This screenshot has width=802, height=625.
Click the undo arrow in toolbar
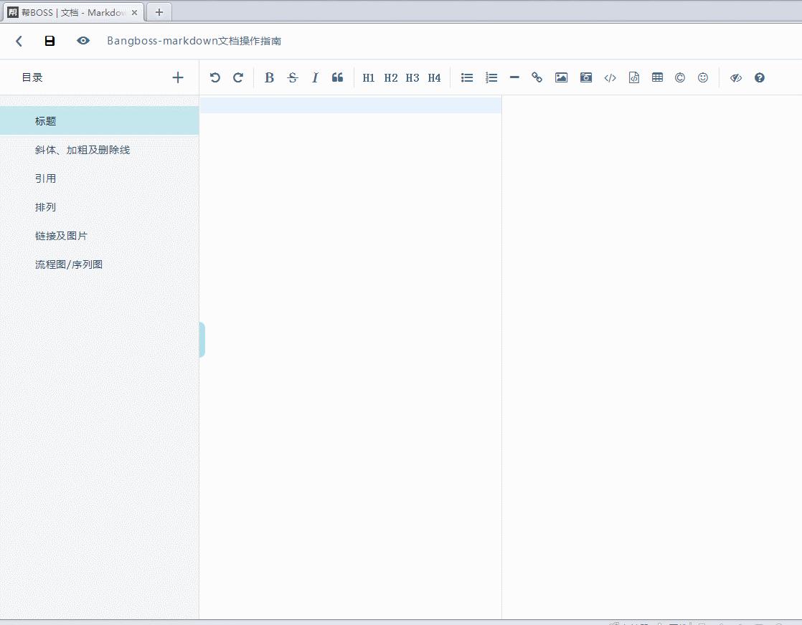click(x=214, y=77)
